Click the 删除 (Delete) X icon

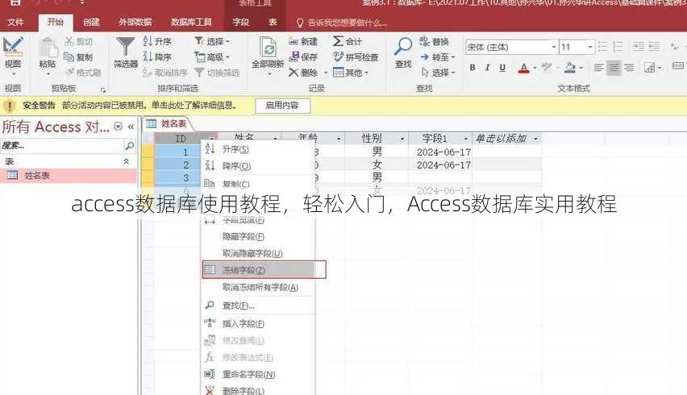294,73
